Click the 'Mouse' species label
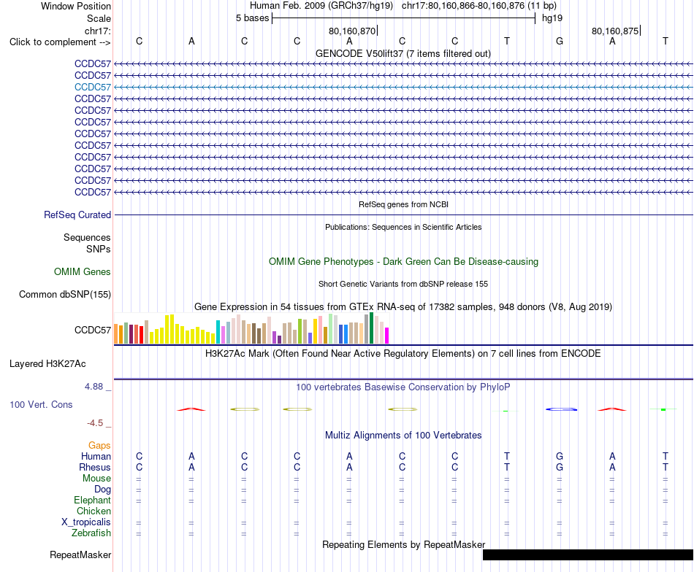The image size is (694, 572). pos(96,479)
